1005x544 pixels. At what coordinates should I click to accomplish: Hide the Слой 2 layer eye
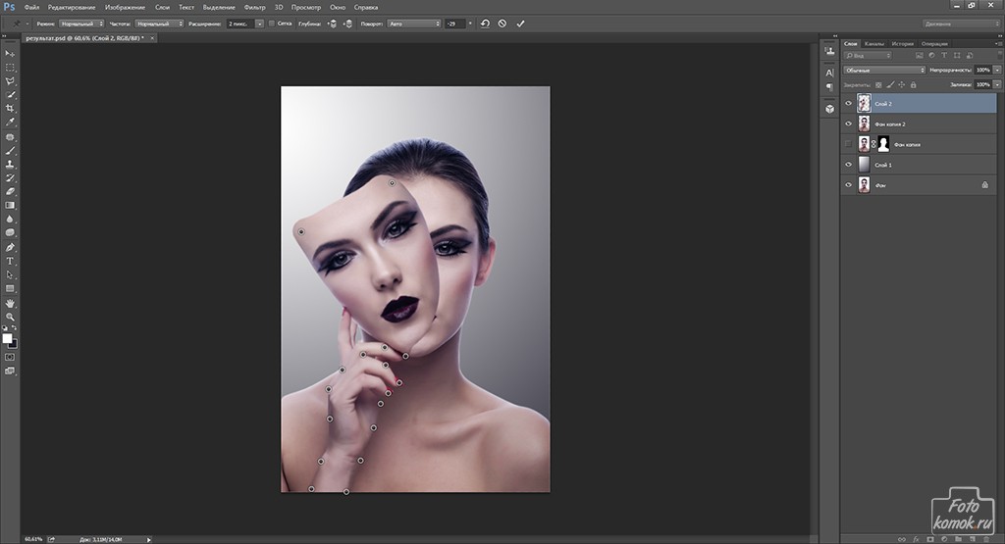click(x=849, y=102)
